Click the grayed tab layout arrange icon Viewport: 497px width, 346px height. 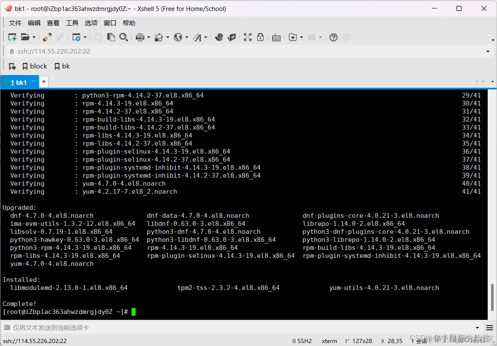tap(312, 38)
